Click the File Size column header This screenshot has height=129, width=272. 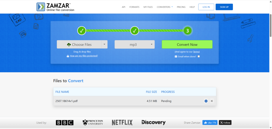pos(151,92)
